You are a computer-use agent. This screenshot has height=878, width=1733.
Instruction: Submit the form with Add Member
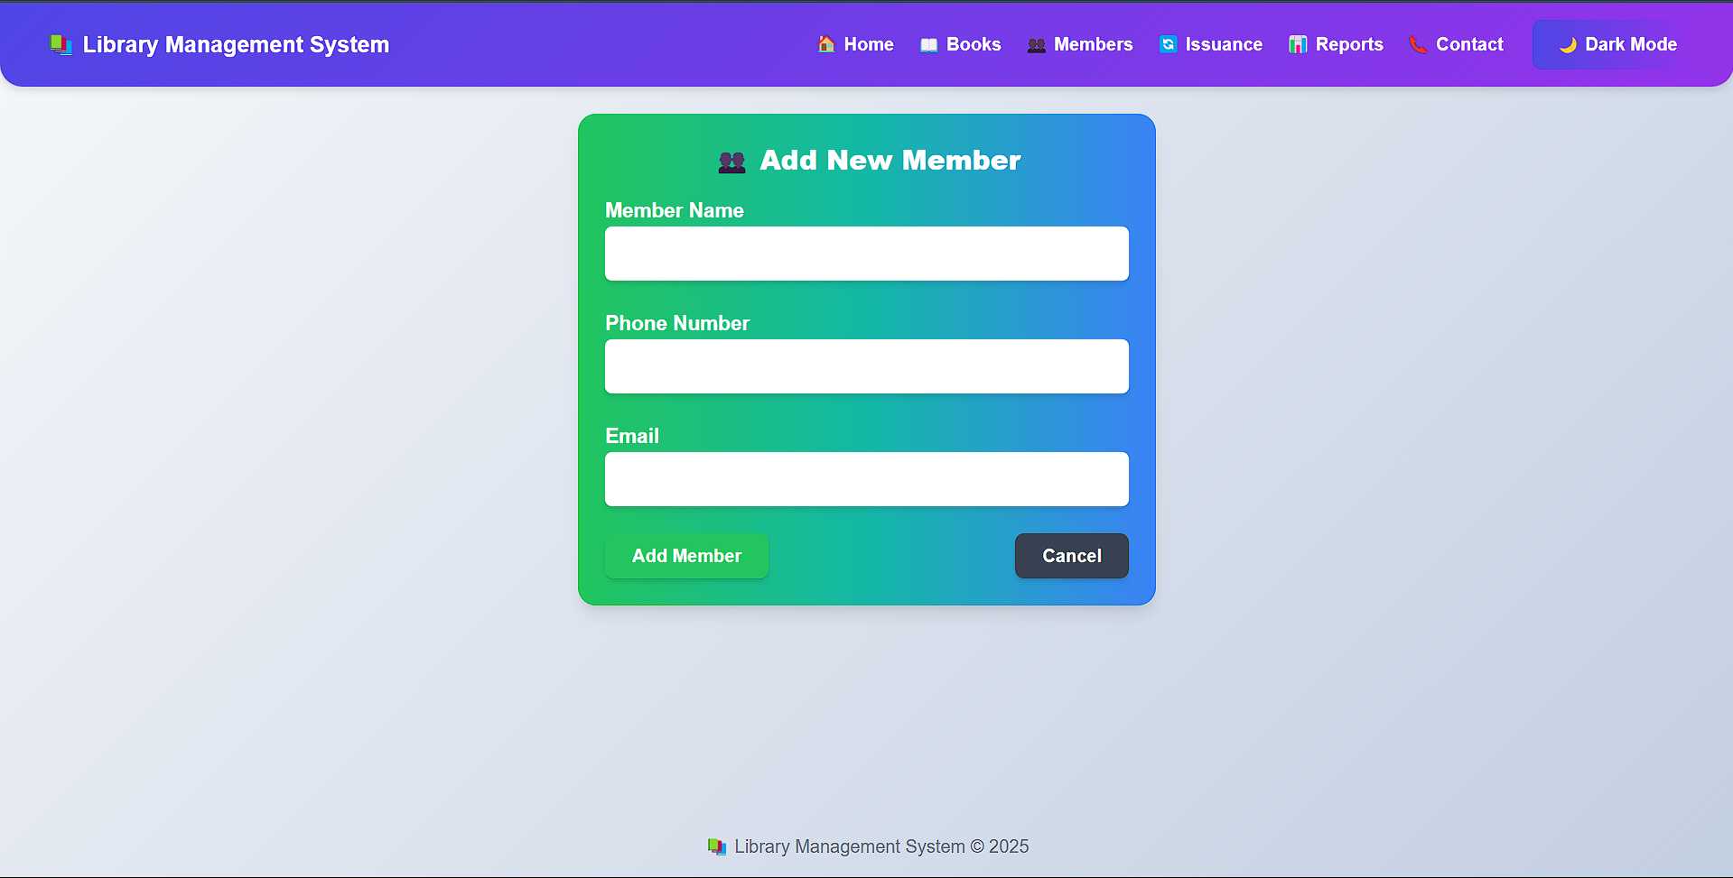[x=686, y=556]
